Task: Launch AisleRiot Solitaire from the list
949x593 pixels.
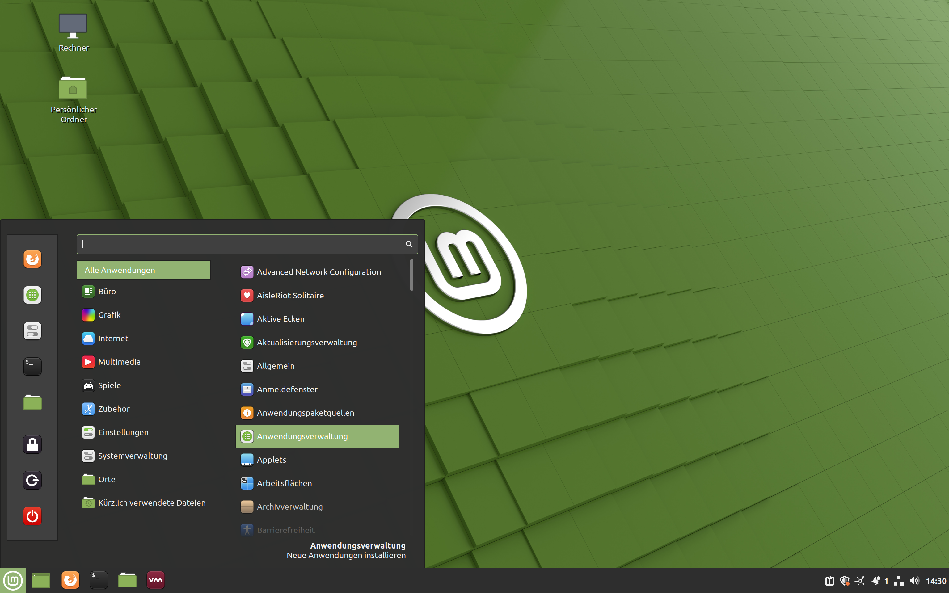Action: tap(290, 295)
